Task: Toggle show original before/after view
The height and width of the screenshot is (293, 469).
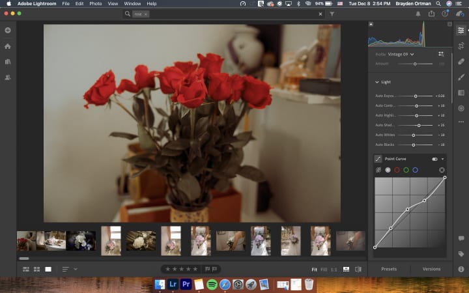Action: pyautogui.click(x=358, y=269)
